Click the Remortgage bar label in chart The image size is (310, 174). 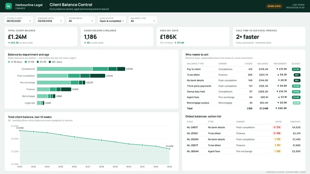(29, 96)
